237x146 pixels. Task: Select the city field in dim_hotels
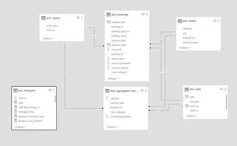pos(185,33)
